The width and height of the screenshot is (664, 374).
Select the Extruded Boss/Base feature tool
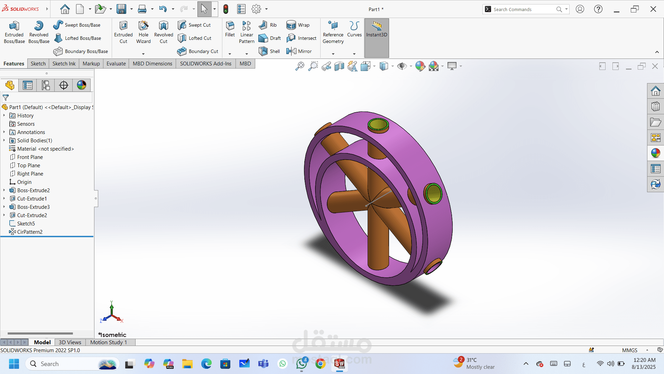pyautogui.click(x=14, y=32)
